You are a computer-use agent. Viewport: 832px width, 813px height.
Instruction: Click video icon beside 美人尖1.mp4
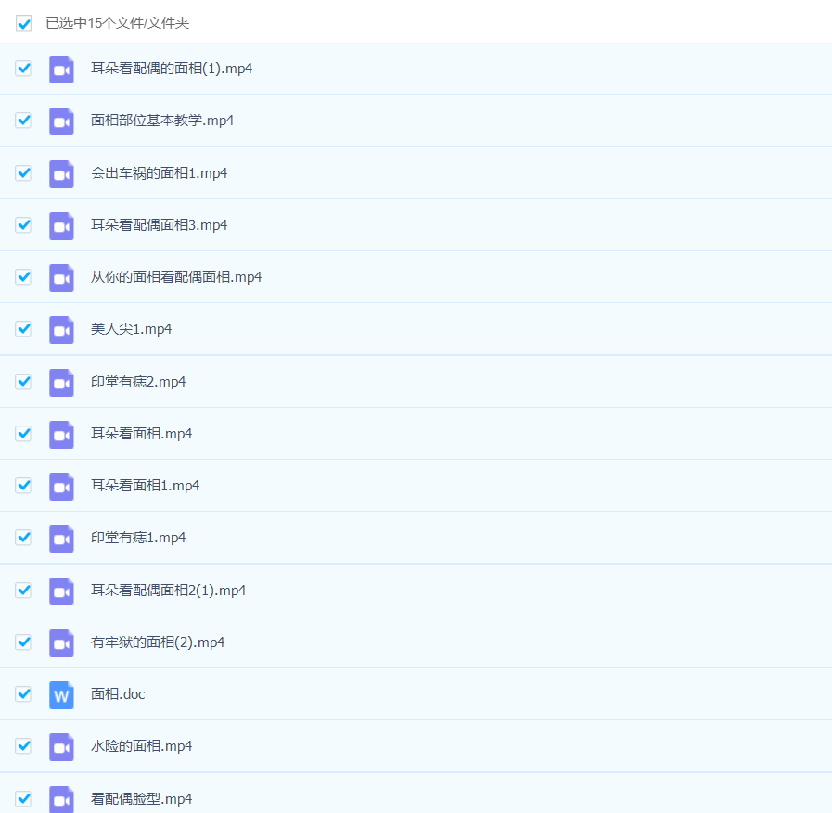pyautogui.click(x=61, y=329)
